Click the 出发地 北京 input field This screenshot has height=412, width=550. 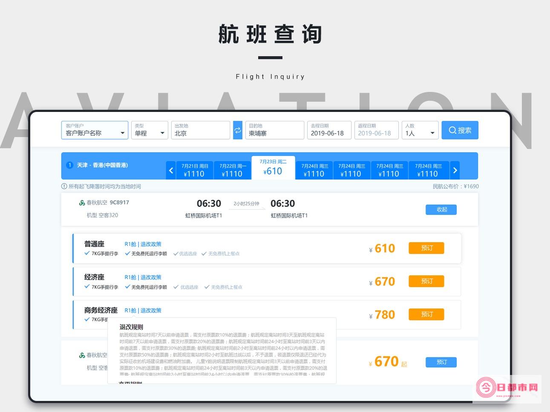coord(200,130)
